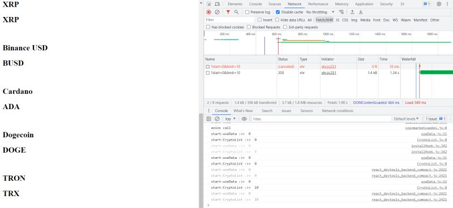This screenshot has width=453, height=208.
Task: Select the 200 status request row checkbox
Action: 207,73
